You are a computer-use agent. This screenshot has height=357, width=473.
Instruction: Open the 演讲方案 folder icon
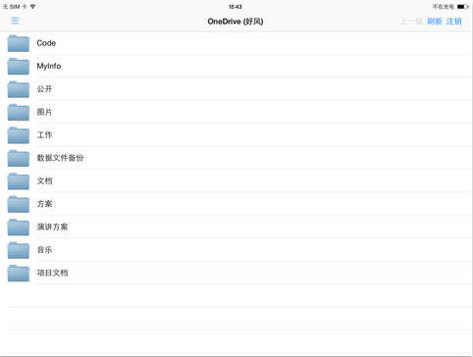tap(19, 227)
